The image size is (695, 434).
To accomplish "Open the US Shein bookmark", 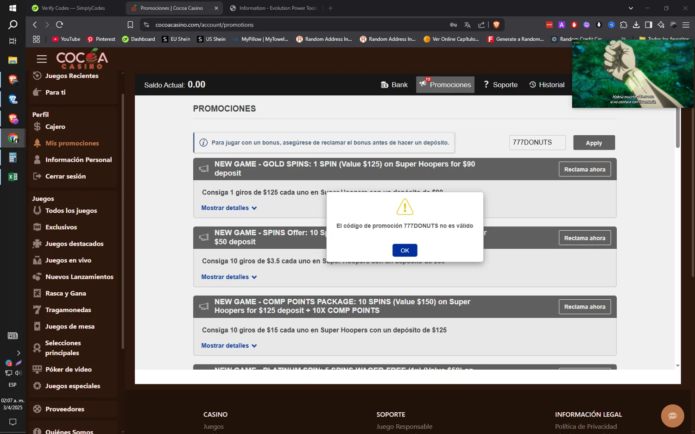I will tap(211, 39).
